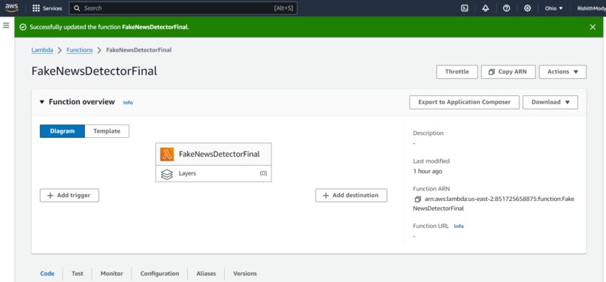Open Function overview Info link
The height and width of the screenshot is (282, 606).
point(128,103)
